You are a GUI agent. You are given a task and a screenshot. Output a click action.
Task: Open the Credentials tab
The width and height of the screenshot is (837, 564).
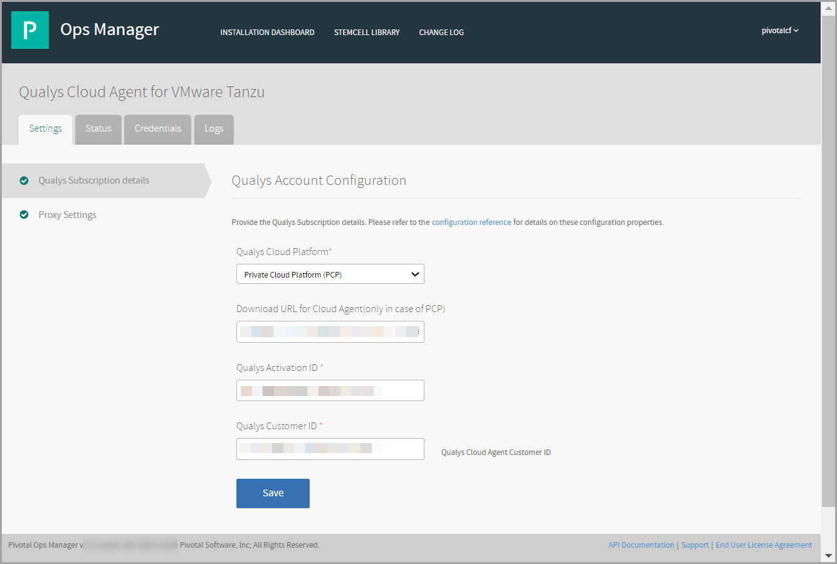click(x=158, y=129)
